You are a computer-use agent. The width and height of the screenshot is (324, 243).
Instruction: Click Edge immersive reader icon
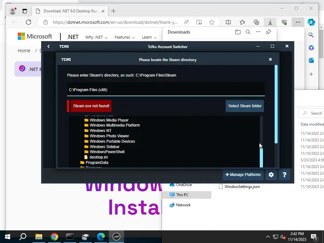coord(199,22)
